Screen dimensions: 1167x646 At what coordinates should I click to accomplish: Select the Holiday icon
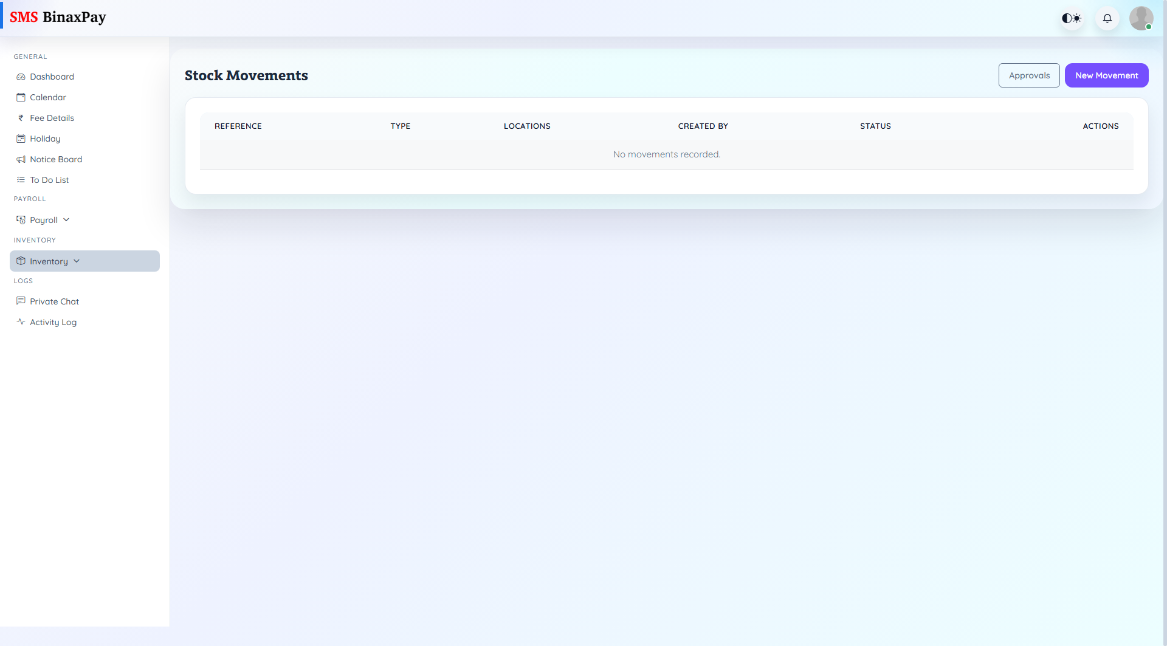pos(21,139)
